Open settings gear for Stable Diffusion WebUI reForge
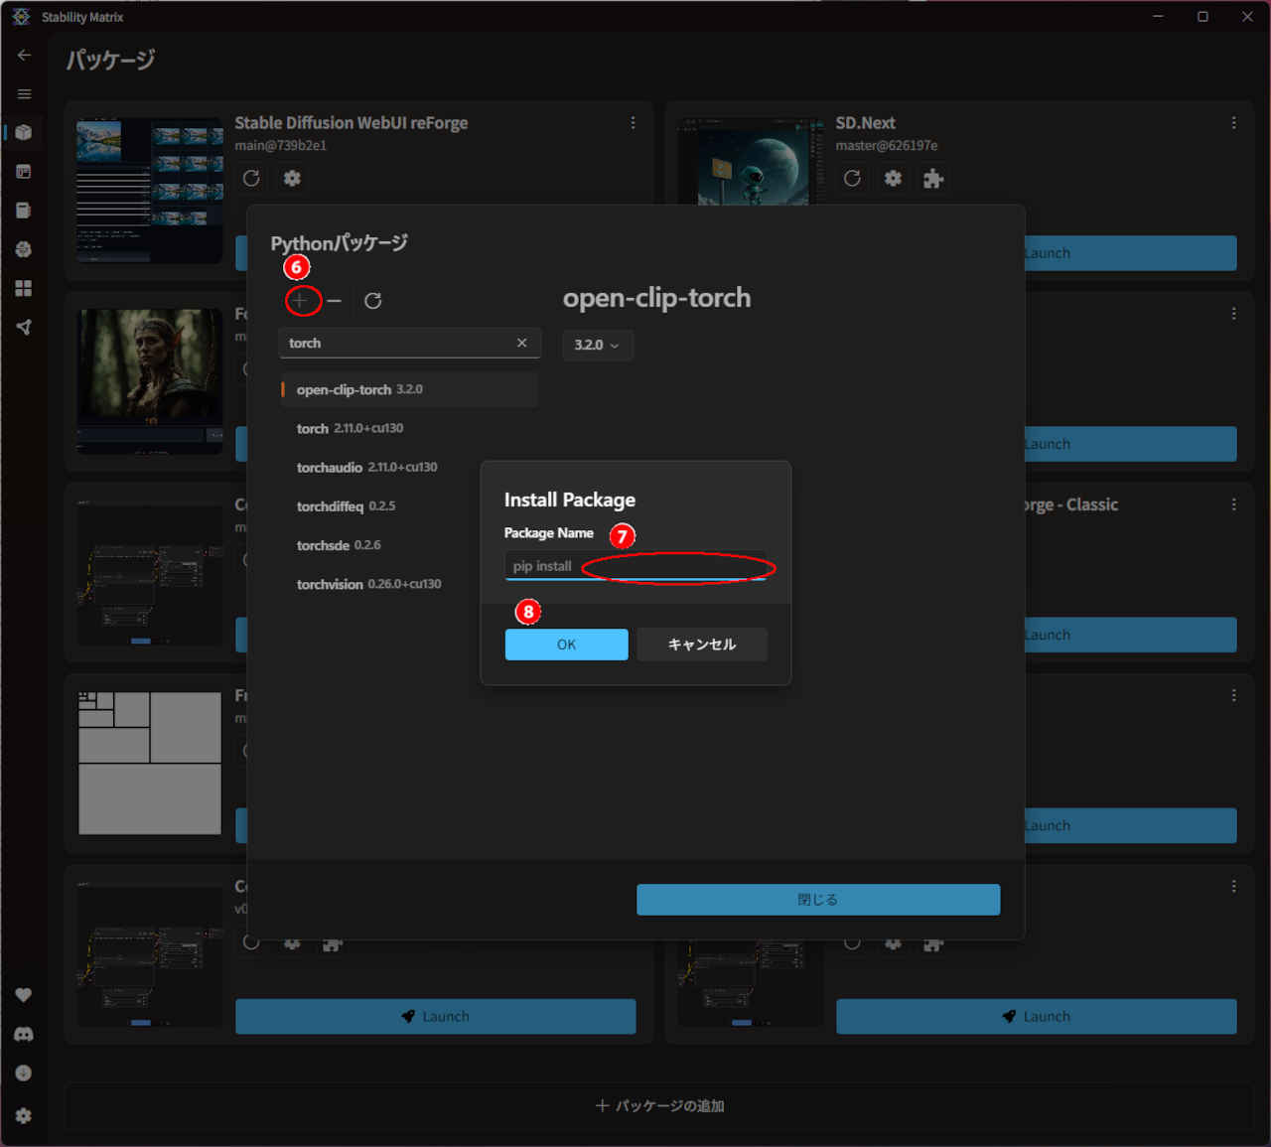This screenshot has height=1147, width=1271. coord(292,178)
